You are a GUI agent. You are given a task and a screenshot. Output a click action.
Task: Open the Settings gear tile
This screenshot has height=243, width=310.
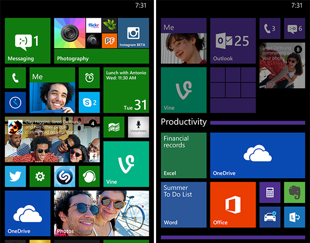pos(40,176)
